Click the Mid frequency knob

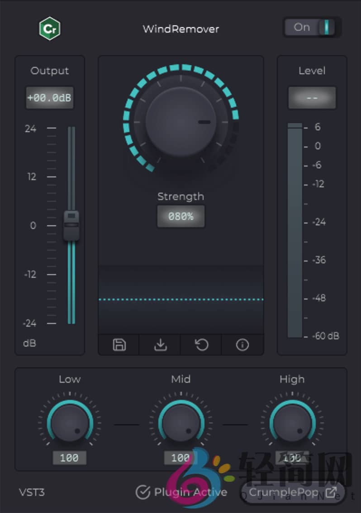(x=180, y=424)
